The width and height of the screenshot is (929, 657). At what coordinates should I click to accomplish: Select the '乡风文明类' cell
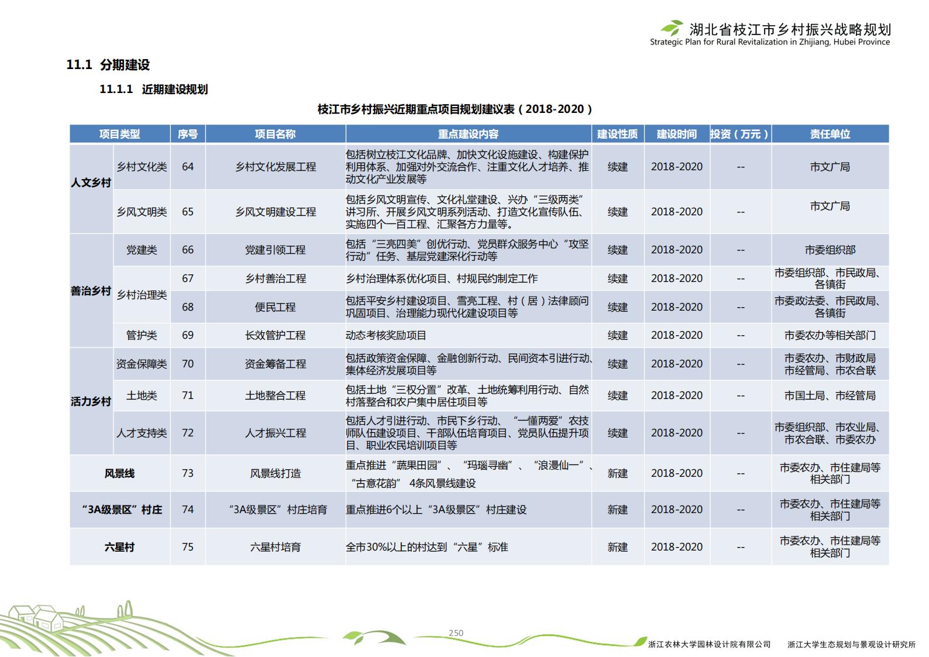click(x=142, y=212)
